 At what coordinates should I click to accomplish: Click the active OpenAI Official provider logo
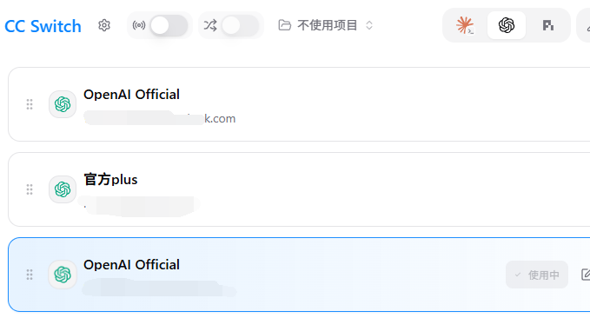point(63,275)
